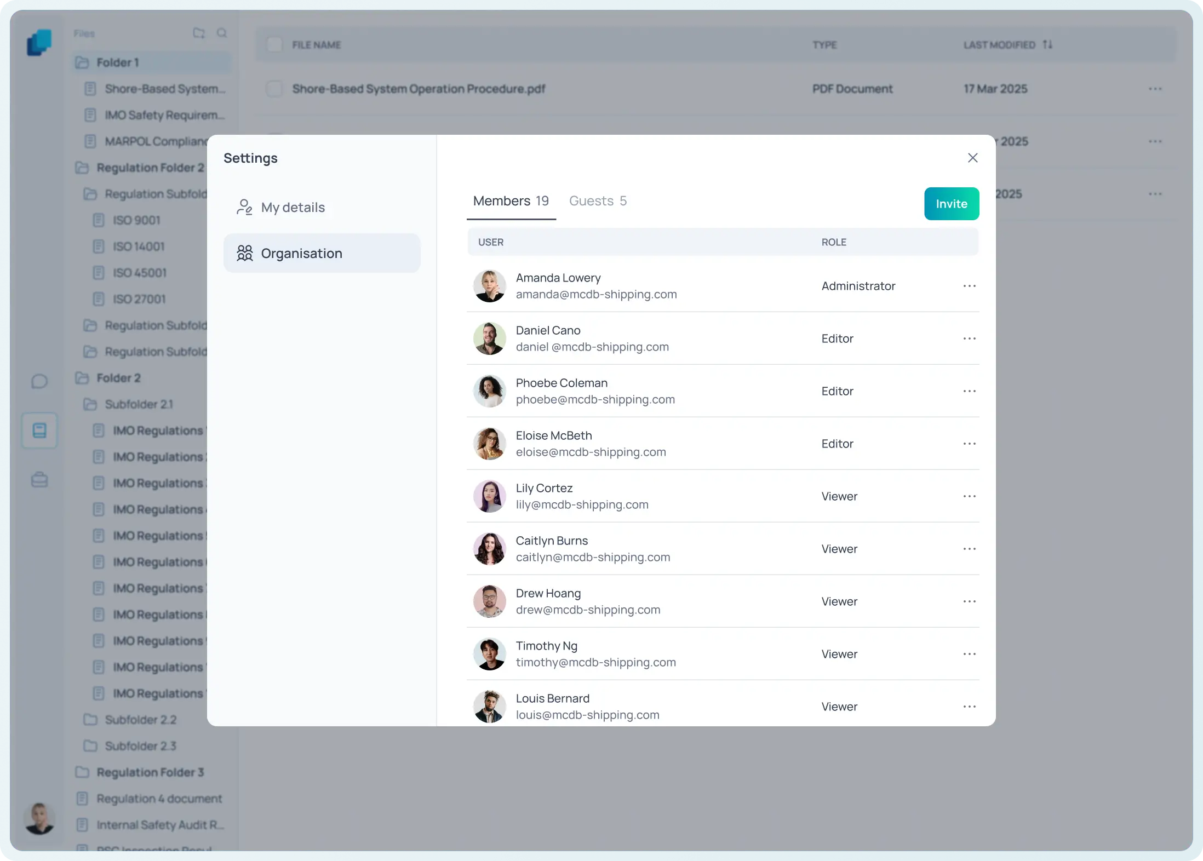Tick checkbox for Shore-Based System Operation Procedure.pdf
1203x861 pixels.
[x=274, y=89]
